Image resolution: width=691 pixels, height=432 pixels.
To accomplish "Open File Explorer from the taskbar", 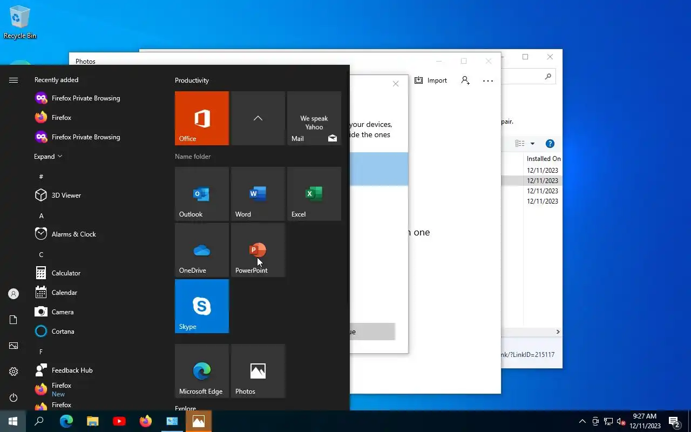I will coord(93,421).
